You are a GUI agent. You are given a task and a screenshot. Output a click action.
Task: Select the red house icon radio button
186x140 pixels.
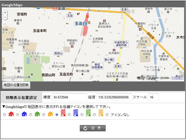(x=4, y=115)
